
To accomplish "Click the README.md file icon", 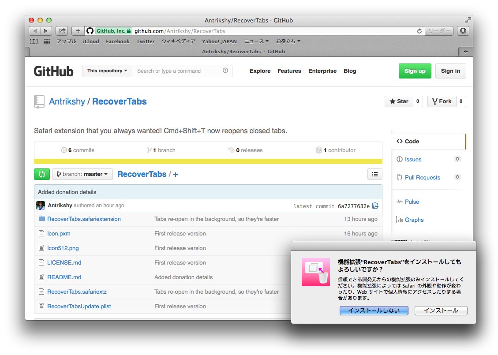I will pyautogui.click(x=41, y=277).
